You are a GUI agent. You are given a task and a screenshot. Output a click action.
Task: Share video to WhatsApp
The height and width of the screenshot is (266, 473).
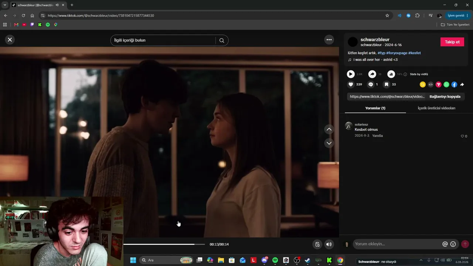point(446,85)
